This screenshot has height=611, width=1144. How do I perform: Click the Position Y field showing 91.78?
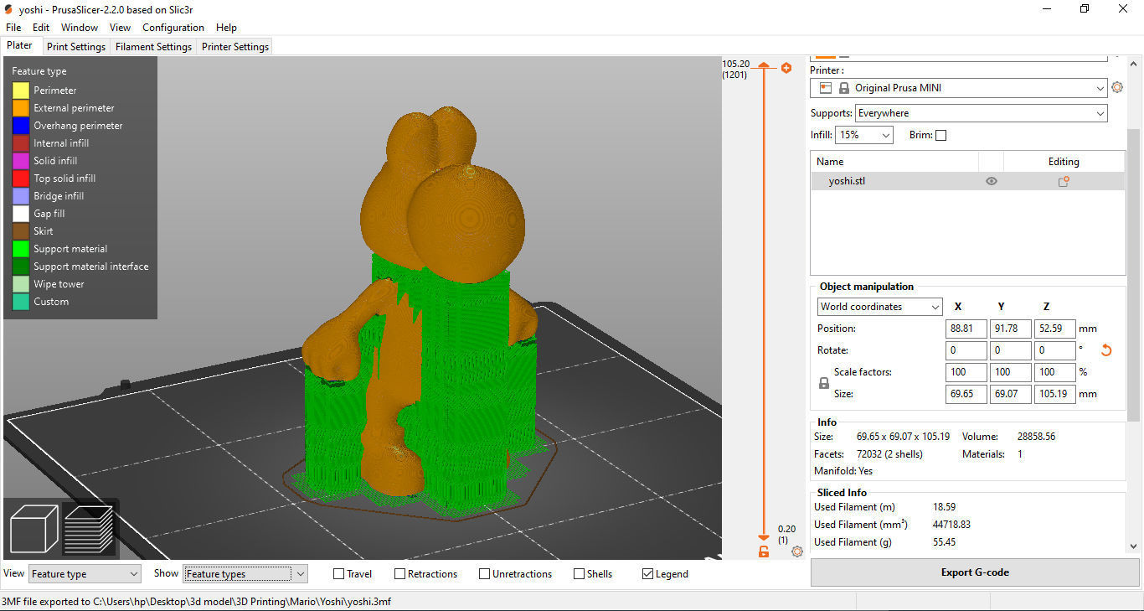pyautogui.click(x=1010, y=329)
